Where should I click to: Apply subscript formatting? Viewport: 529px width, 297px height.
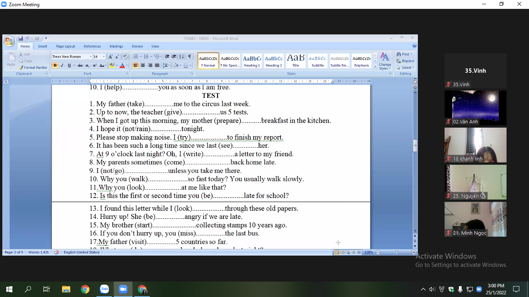coord(88,65)
